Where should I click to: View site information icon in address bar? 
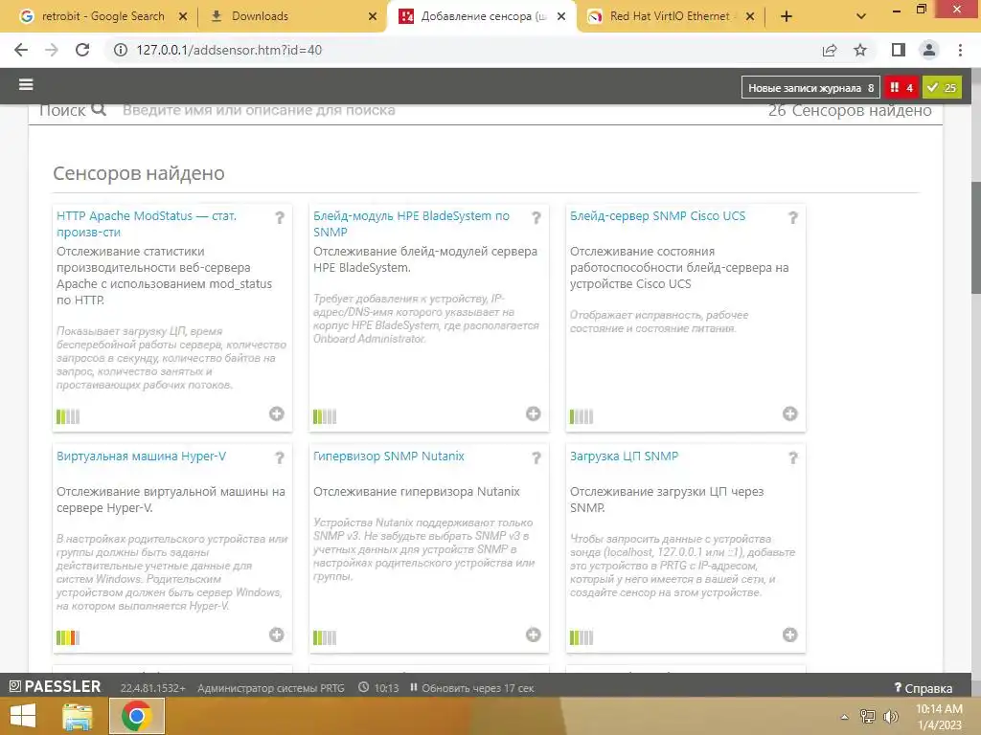[x=120, y=50]
